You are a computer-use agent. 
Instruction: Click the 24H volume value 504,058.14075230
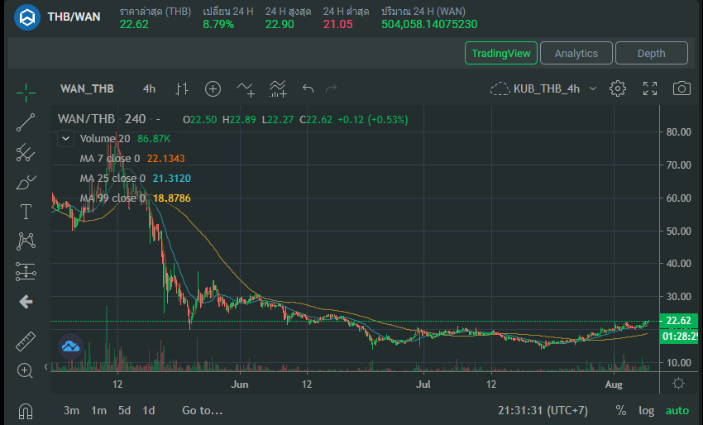click(x=429, y=24)
